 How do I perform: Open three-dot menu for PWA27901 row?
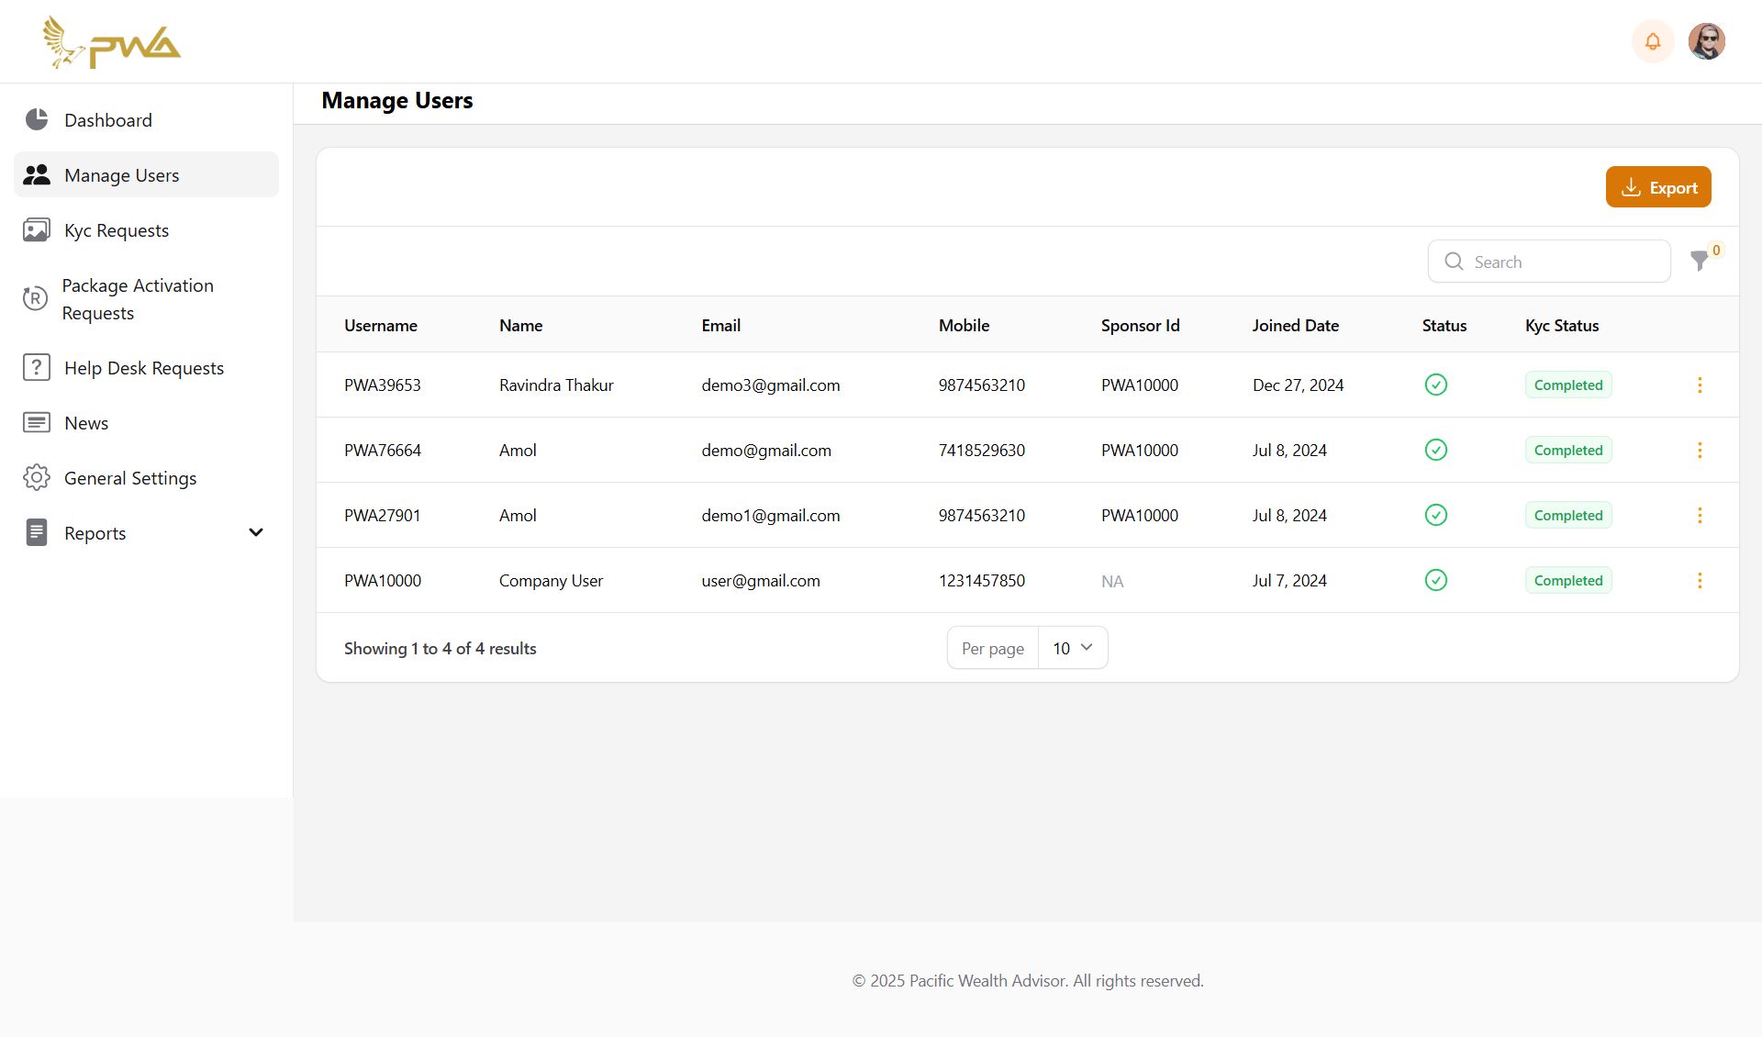(x=1700, y=516)
